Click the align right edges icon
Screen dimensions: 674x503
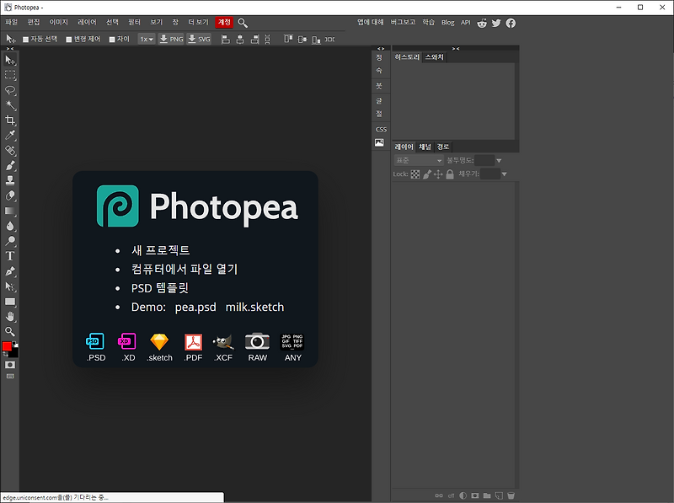pos(254,39)
